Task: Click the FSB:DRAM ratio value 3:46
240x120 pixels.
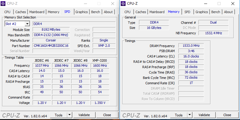Action: pyautogui.click(x=191, y=51)
